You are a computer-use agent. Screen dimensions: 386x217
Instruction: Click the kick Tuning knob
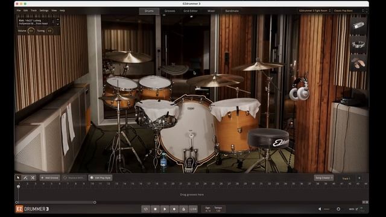pos(49,31)
